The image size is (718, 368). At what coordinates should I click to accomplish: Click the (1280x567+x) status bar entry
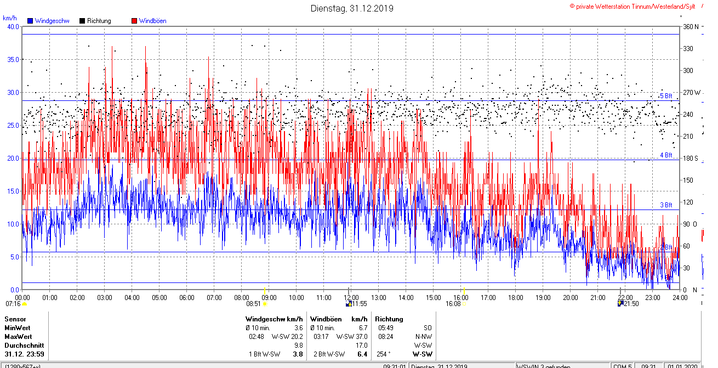[21, 366]
